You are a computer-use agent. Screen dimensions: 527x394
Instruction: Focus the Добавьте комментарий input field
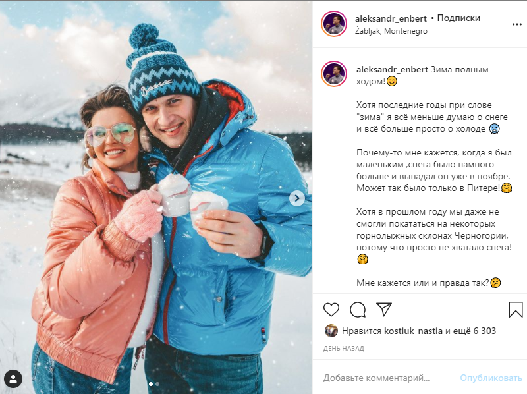pyautogui.click(x=388, y=378)
